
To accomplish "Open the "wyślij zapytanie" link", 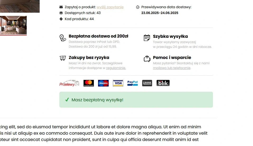I will tap(110, 7).
